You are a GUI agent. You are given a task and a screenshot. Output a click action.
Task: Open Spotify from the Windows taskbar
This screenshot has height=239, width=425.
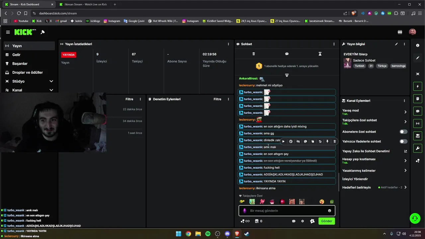208,234
